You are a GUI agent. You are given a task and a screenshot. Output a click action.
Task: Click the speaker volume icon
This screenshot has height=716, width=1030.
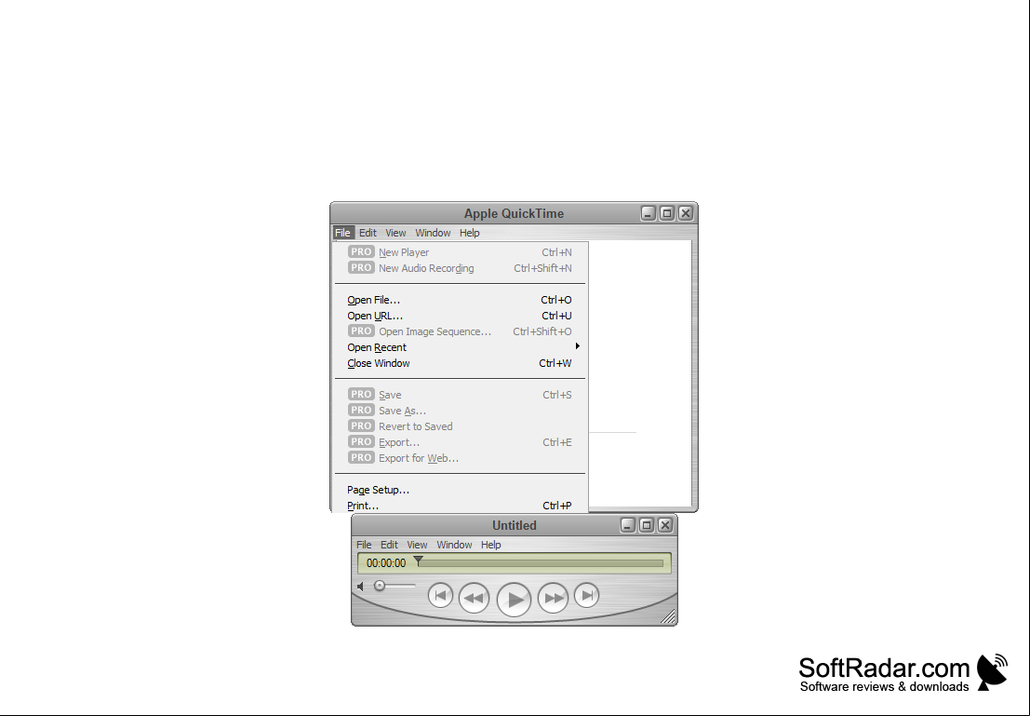(361, 586)
